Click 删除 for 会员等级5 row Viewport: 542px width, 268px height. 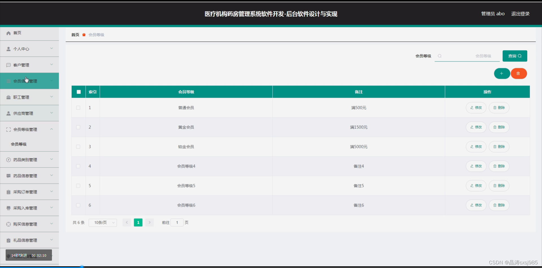[x=499, y=186]
